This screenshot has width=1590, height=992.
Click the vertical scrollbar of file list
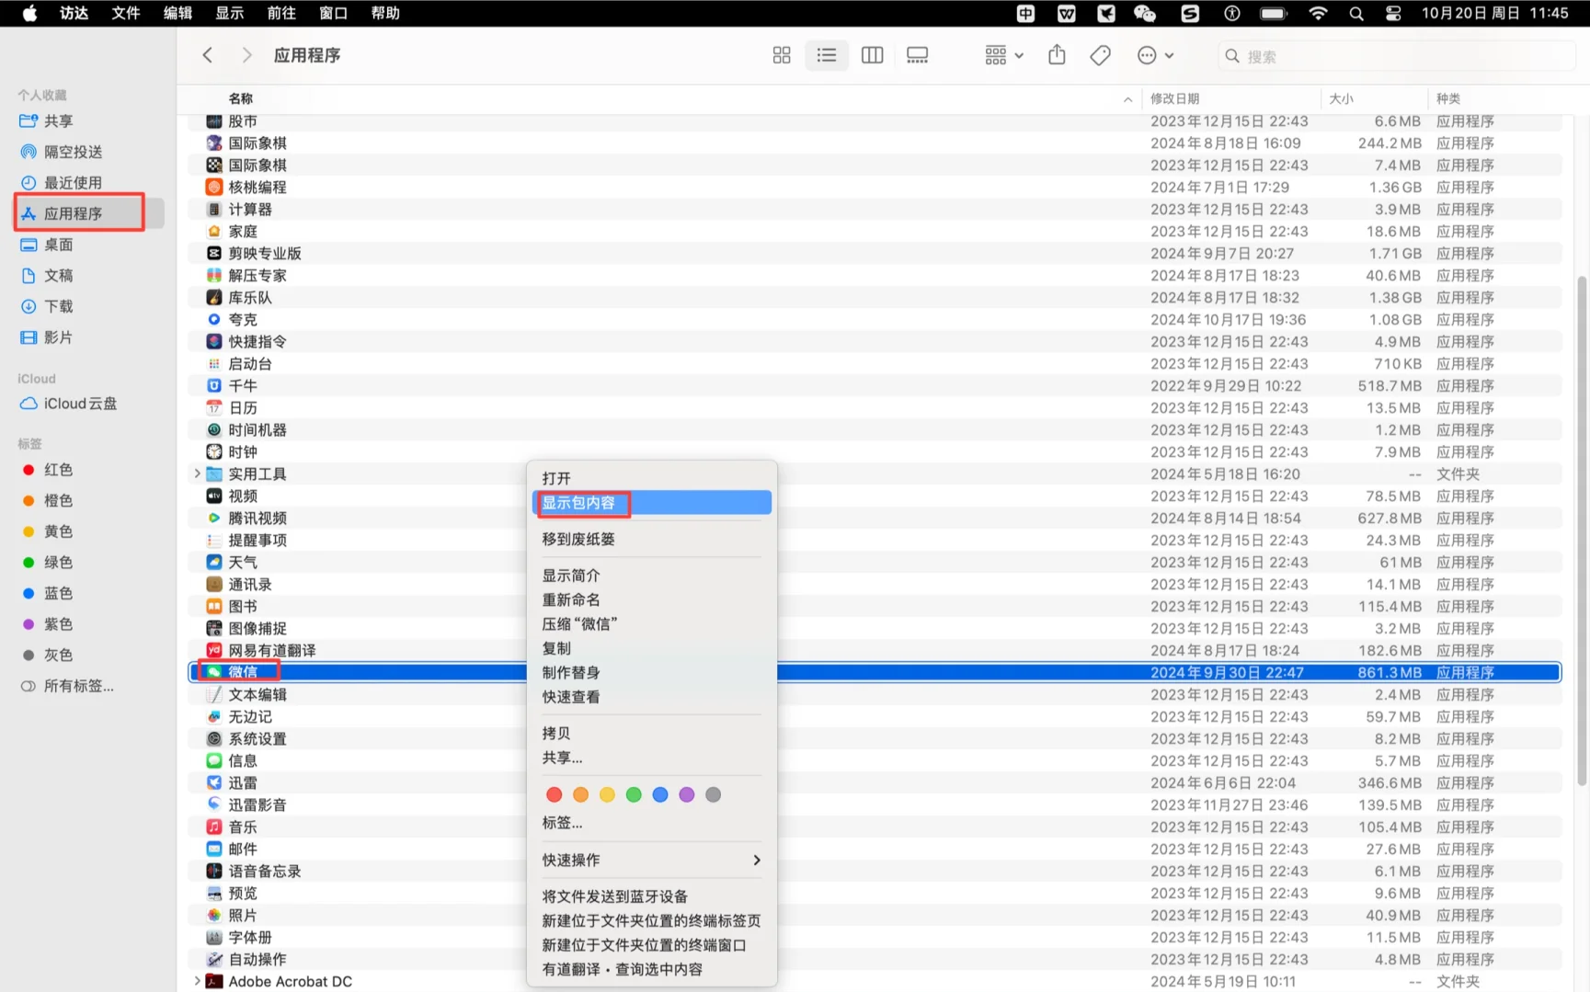[x=1582, y=531]
